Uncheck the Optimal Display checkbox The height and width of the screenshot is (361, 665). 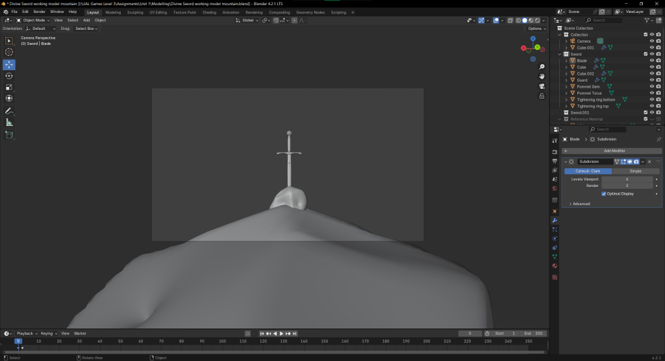click(x=604, y=193)
